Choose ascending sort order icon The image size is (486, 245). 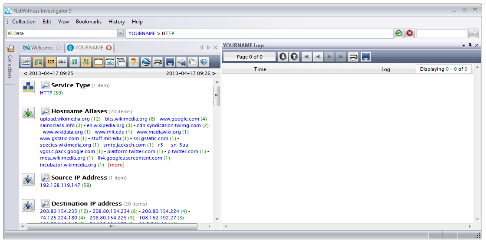(74, 62)
